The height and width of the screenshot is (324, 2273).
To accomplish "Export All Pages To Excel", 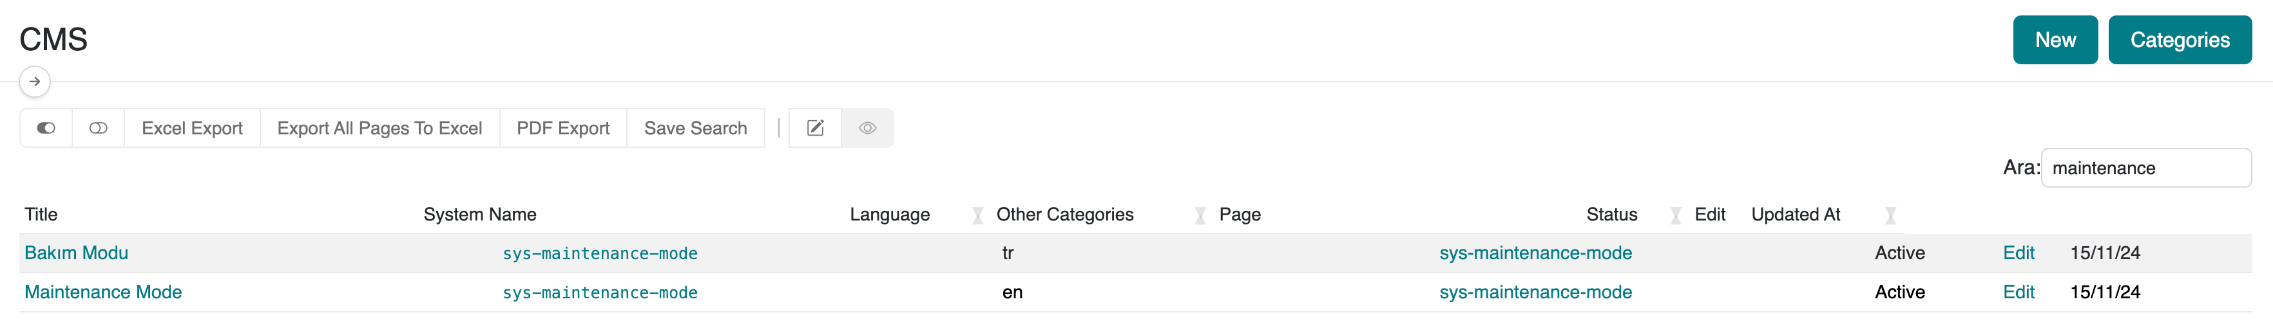I will click(x=379, y=129).
